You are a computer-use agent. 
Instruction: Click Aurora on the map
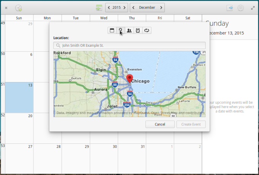[101, 89]
